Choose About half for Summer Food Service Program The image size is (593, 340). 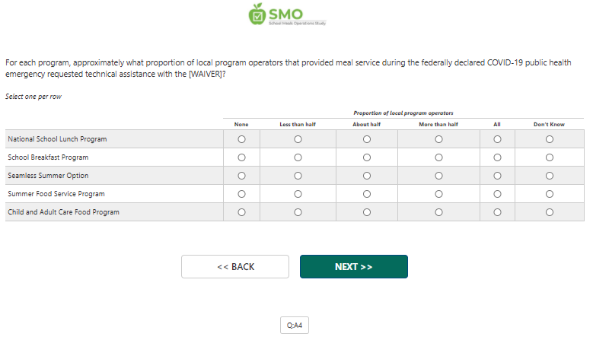click(367, 194)
